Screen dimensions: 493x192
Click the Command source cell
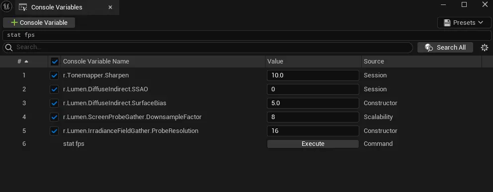[378, 144]
